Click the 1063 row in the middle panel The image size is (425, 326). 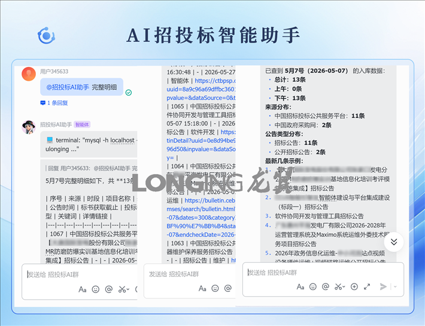tap(201, 243)
